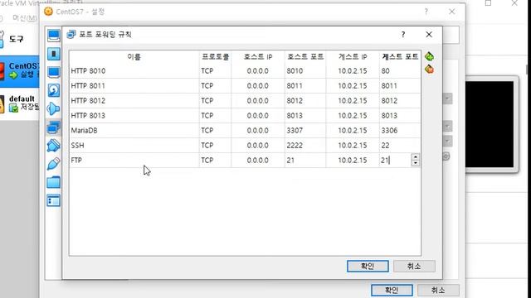
Task: Open User Interface settings category icon
Action: pos(53,200)
